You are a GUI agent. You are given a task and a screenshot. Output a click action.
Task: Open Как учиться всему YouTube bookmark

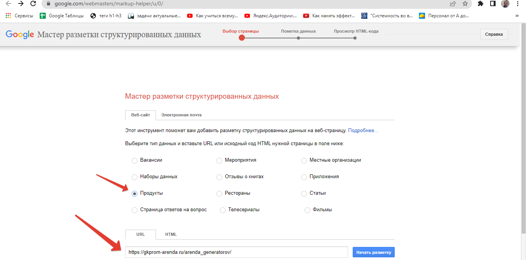point(213,16)
